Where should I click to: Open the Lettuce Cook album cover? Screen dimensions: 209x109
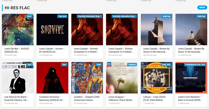coord(157,78)
